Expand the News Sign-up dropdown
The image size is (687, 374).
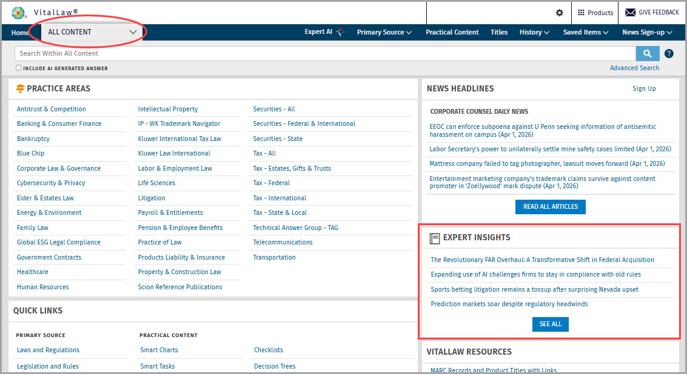point(647,32)
